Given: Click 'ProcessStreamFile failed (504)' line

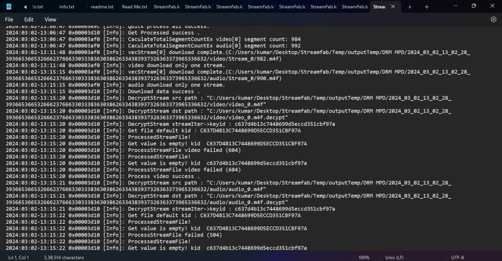Looking at the screenshot, I should 114,235.
